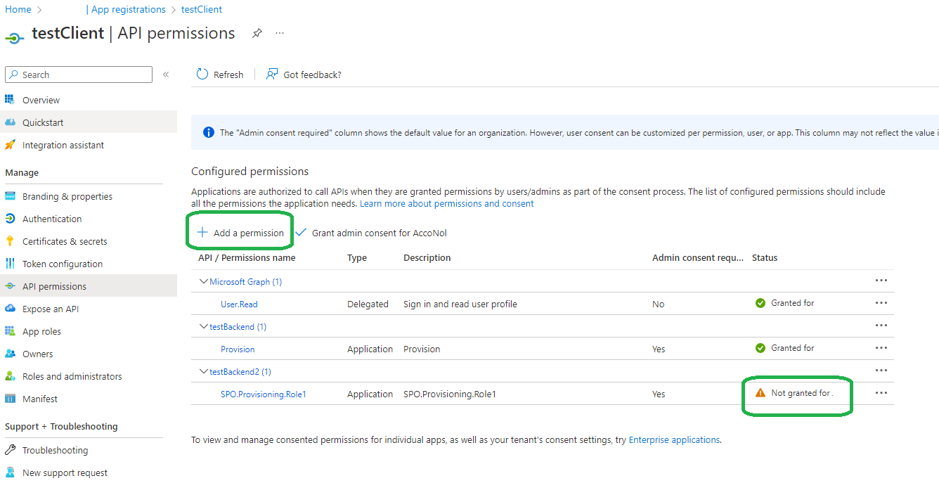Screen dimensions: 939x495
Task: Go to Home in the breadcrumb
Action: point(18,9)
